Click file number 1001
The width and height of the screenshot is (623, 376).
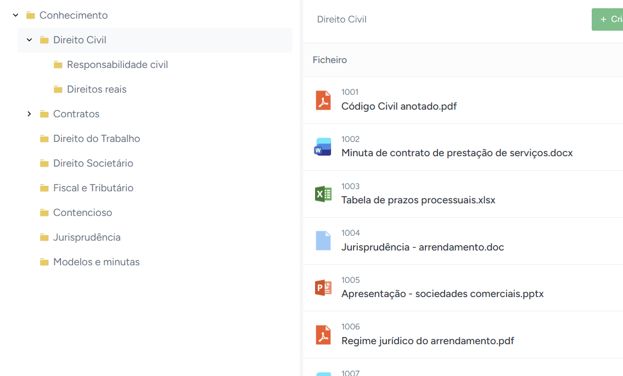(x=350, y=92)
